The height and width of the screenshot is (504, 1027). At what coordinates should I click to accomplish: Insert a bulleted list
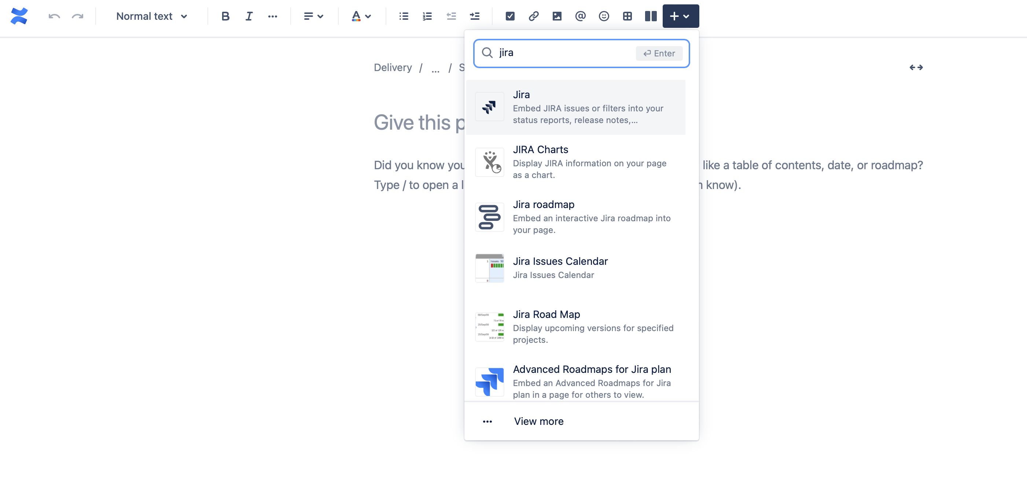tap(403, 16)
